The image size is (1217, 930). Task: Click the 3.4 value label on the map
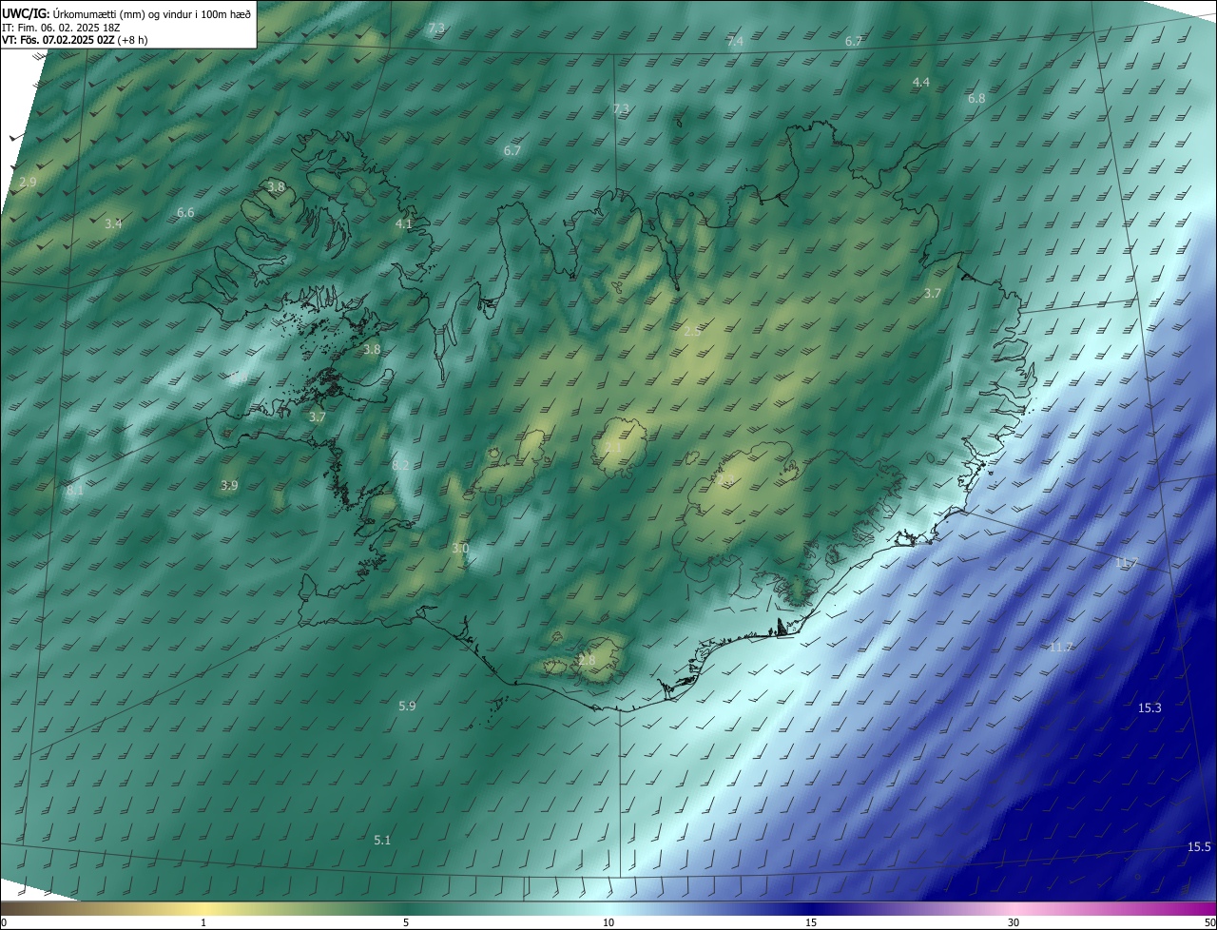pyautogui.click(x=113, y=223)
